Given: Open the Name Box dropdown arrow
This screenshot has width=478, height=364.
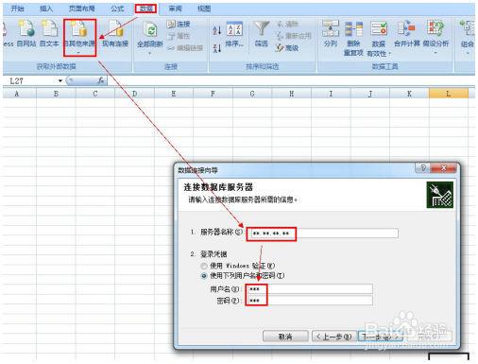Looking at the screenshot, I should tap(60, 81).
